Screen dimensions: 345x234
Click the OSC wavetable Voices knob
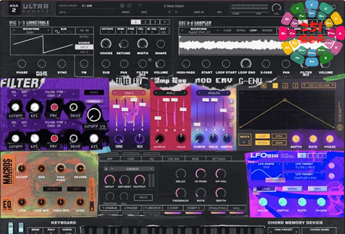pyautogui.click(x=106, y=44)
